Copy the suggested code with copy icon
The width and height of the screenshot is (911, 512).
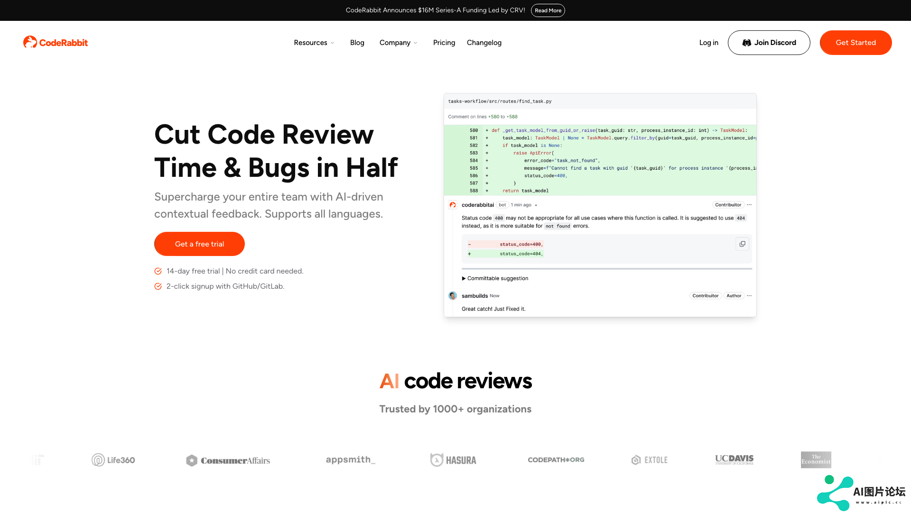coord(743,244)
